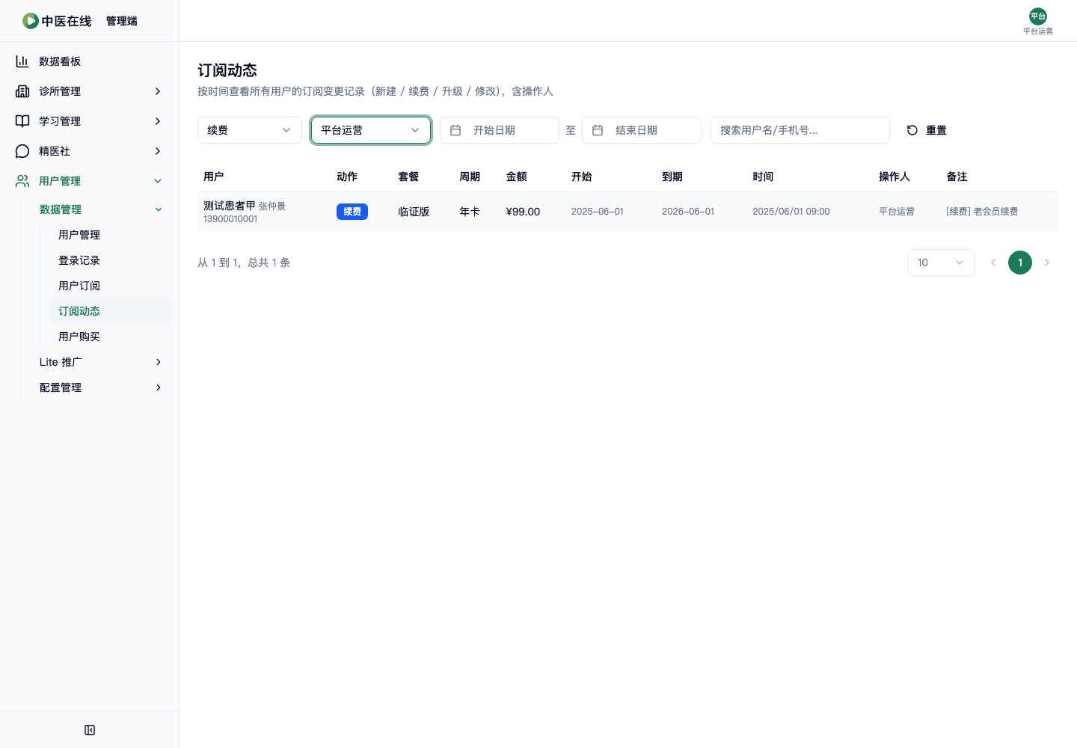Screen dimensions: 1077x748
Task: Open the page size dropdown showing 10
Action: 942,263
